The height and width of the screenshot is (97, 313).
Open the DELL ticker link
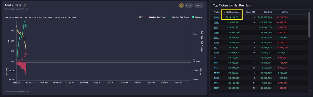(216, 37)
